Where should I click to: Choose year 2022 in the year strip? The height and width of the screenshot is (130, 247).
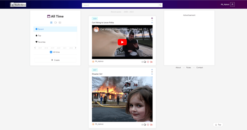(x=71, y=48)
